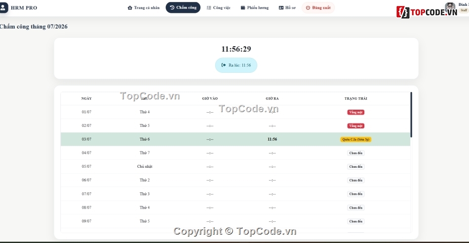Click the HRM PRO brand text
469x243 pixels.
[24, 8]
